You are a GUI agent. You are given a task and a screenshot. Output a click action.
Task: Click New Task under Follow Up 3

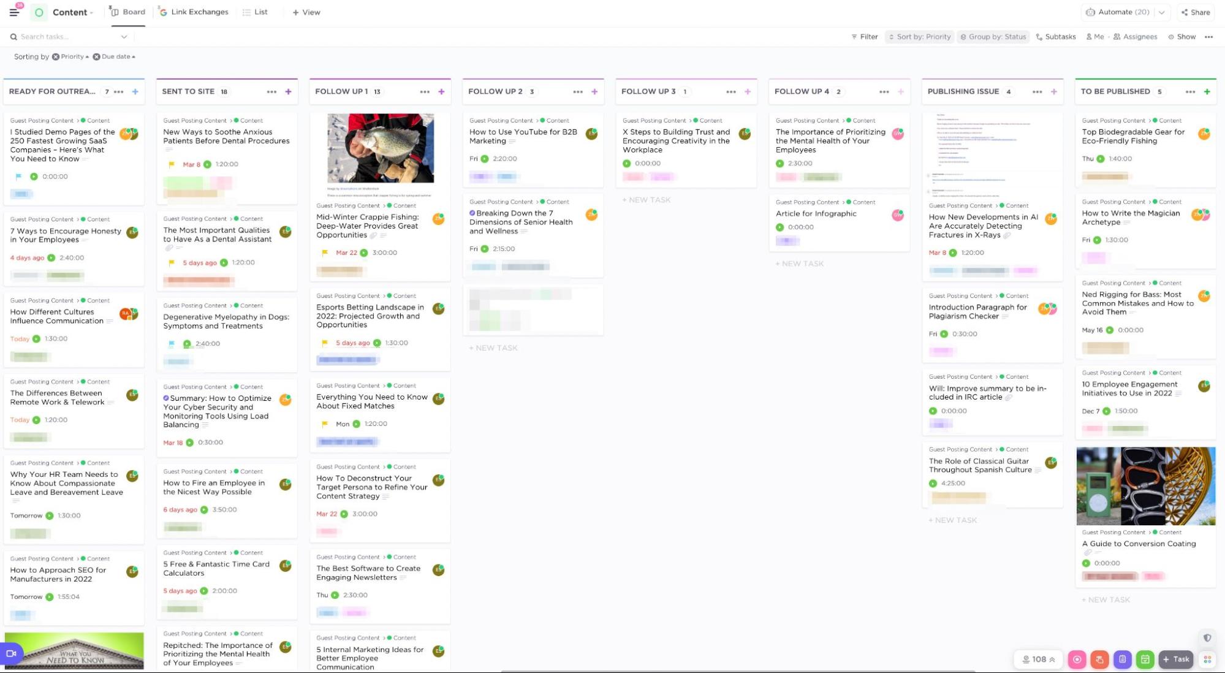(647, 200)
